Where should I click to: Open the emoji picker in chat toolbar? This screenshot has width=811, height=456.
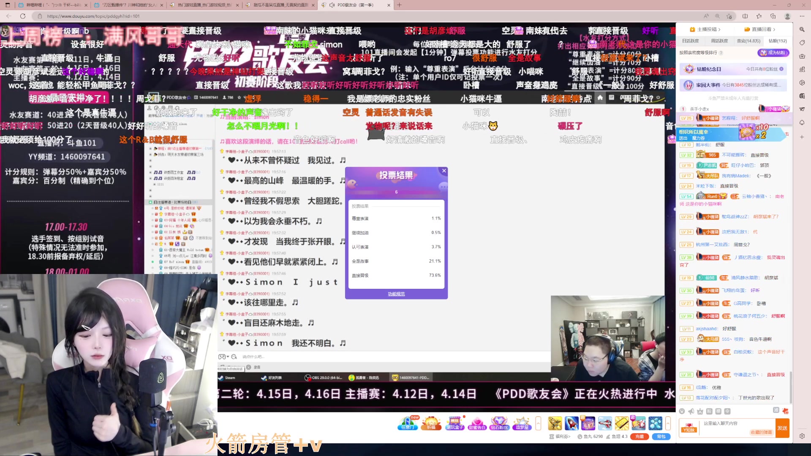pos(682,412)
